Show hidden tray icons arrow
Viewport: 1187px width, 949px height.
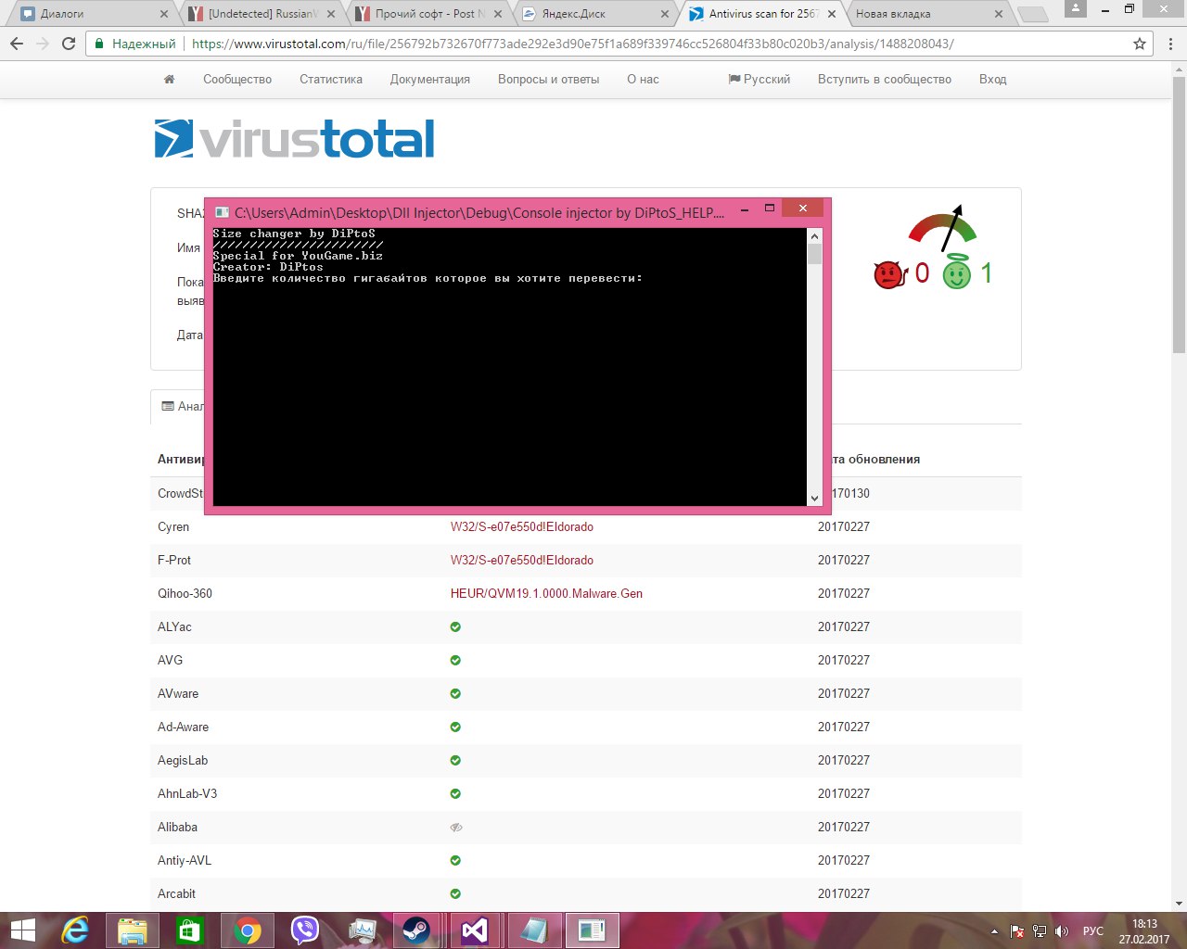pyautogui.click(x=994, y=931)
